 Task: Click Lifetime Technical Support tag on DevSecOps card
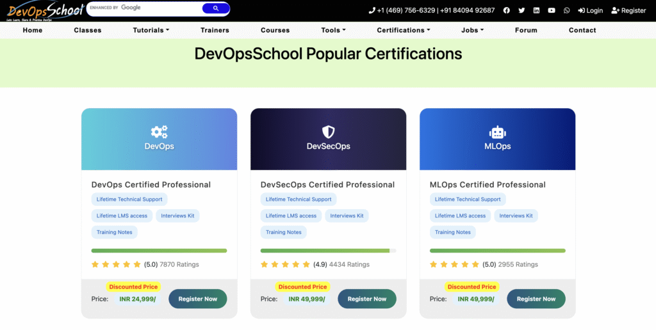tap(299, 200)
